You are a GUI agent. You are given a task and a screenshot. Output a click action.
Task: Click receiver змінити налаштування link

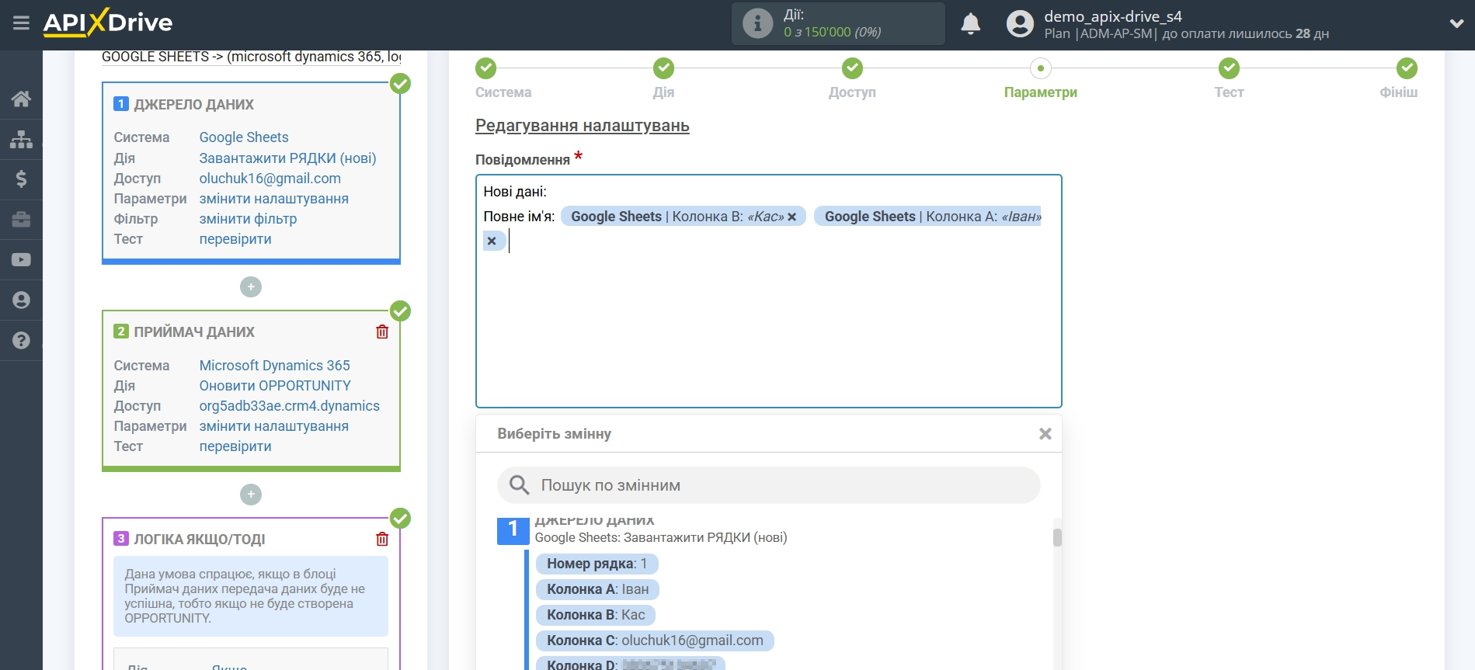click(274, 425)
